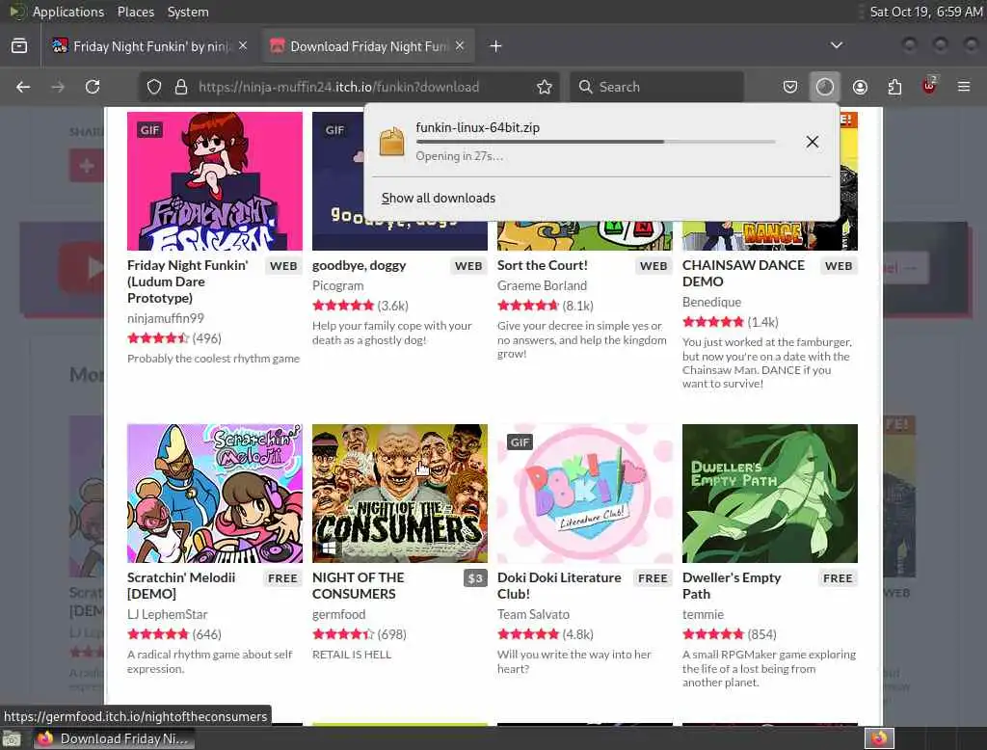
Task: Click the show desktop icon in taskbar
Action: [12, 738]
